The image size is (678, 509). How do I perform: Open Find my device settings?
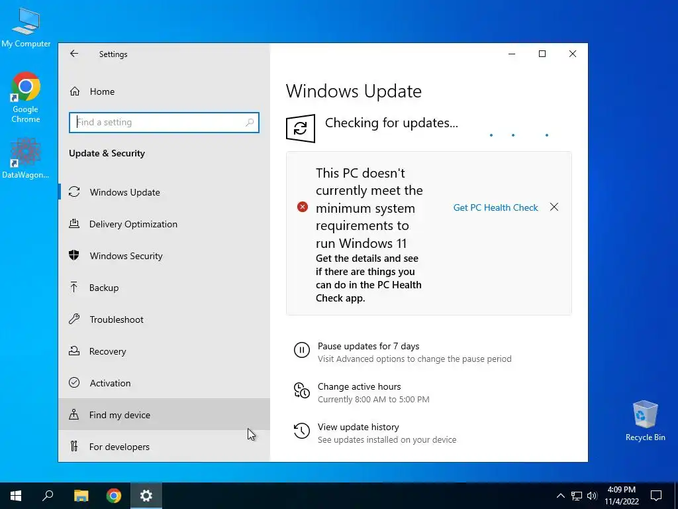click(164, 415)
